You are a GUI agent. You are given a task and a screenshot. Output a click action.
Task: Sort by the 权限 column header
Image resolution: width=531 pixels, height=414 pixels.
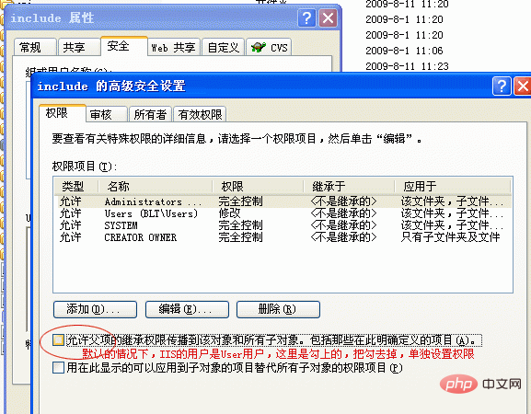258,186
